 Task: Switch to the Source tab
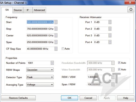click(18, 10)
